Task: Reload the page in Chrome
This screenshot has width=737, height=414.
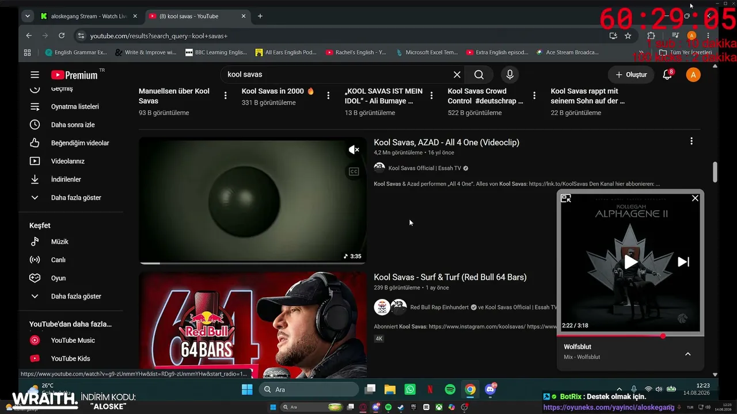Action: [62, 36]
